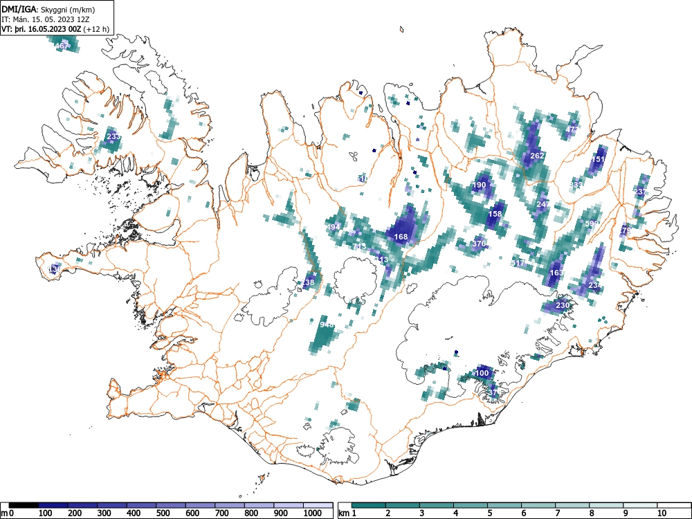Screen dimensions: 692x519
Task: Click the '599' visibility value
Action: tap(592, 224)
